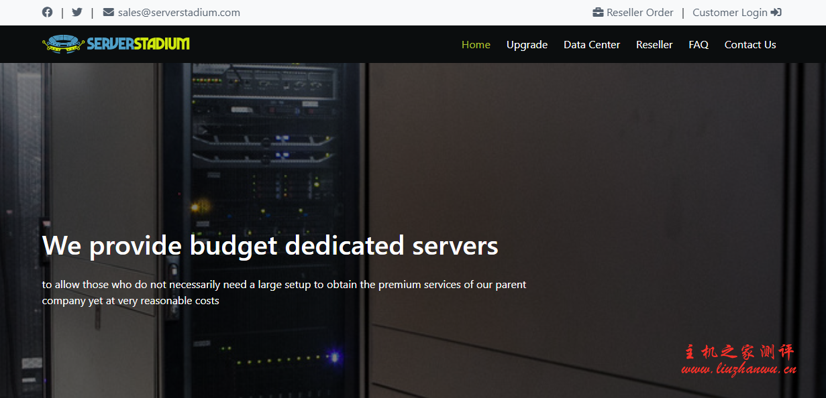Click the headline about budget dedicated servers

click(x=270, y=246)
